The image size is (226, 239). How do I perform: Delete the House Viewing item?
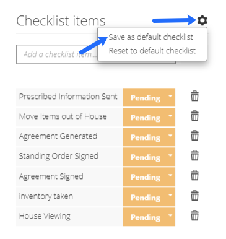click(x=194, y=215)
